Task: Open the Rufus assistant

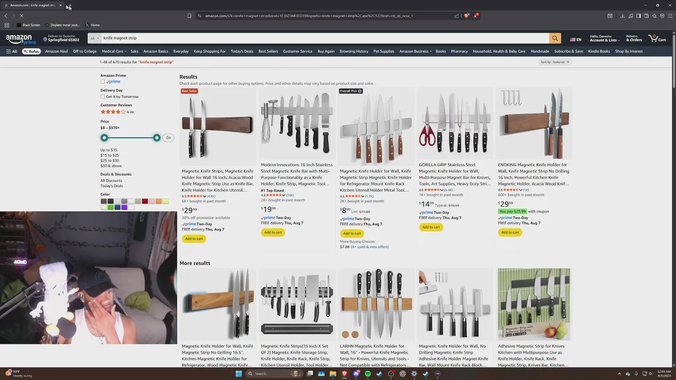Action: click(31, 51)
